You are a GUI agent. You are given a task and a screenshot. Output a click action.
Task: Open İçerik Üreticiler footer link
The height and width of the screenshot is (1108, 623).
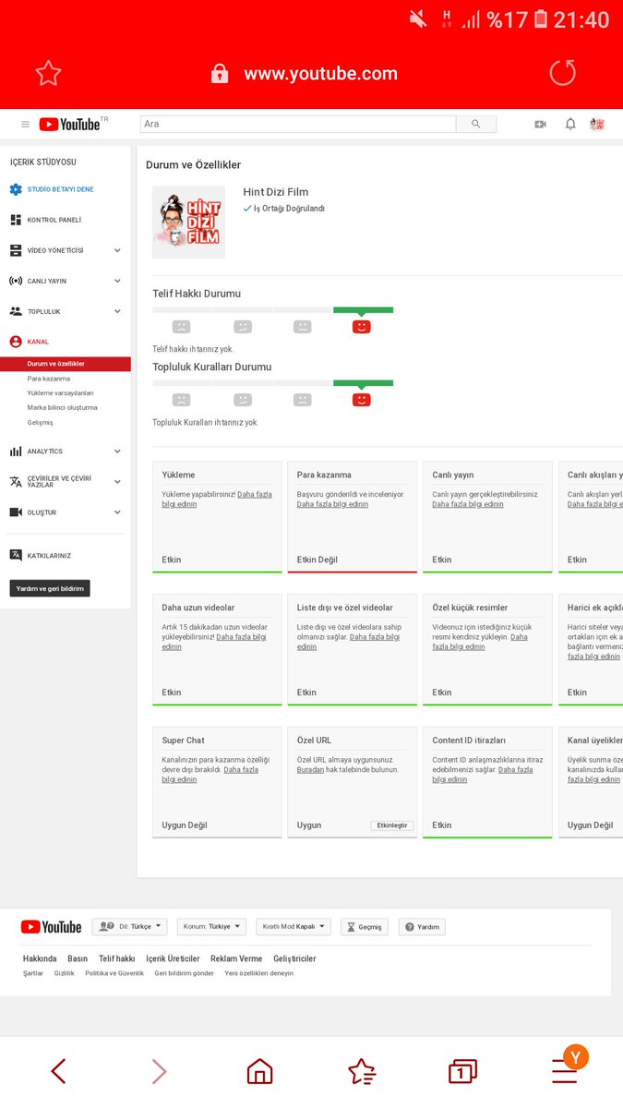173,958
